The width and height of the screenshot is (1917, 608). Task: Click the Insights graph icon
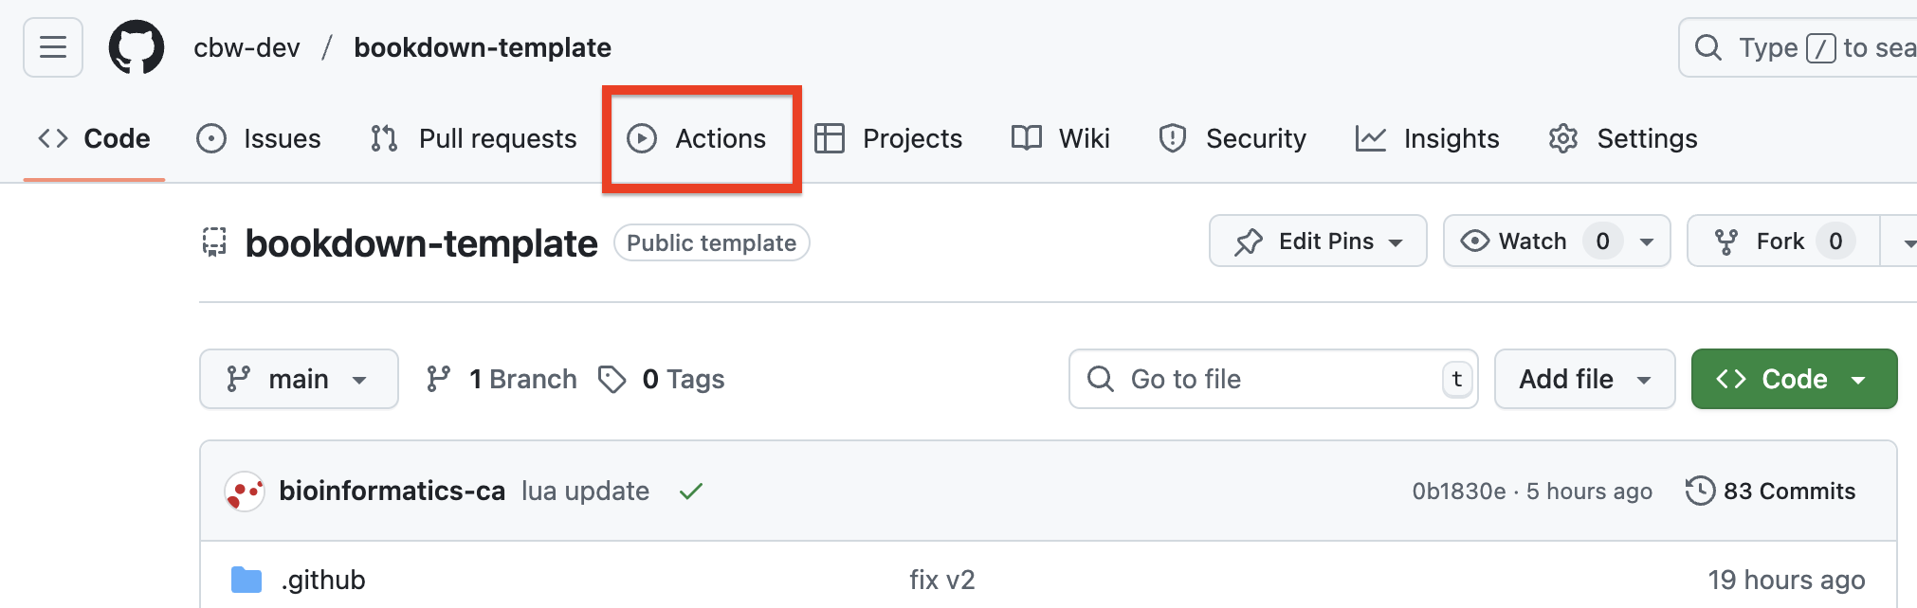click(x=1371, y=138)
